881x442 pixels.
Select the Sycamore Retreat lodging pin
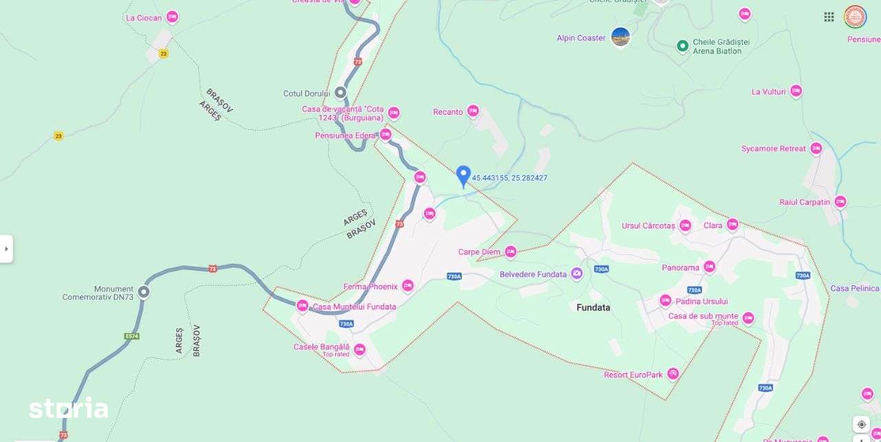(816, 148)
